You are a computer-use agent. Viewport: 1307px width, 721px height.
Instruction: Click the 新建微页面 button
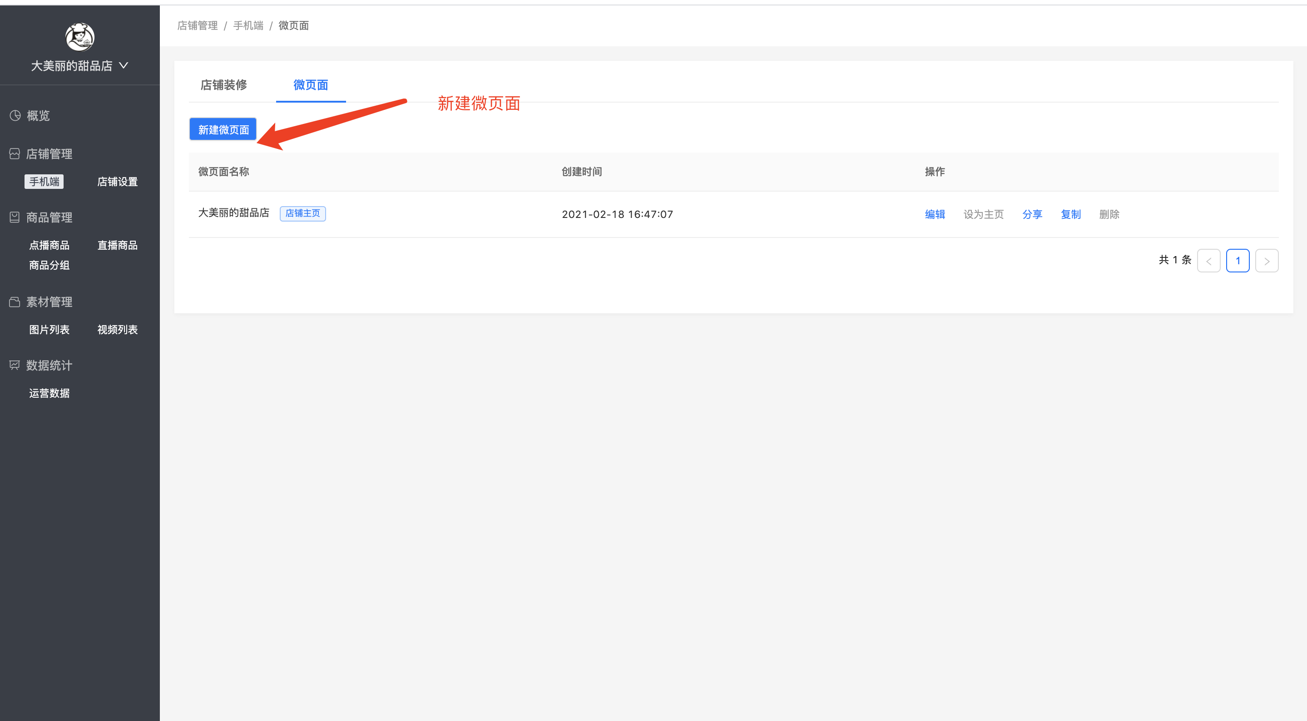click(x=223, y=129)
